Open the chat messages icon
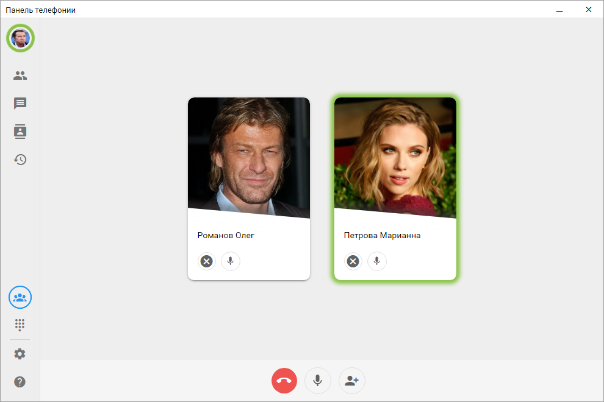Viewport: 604px width, 402px height. (20, 103)
